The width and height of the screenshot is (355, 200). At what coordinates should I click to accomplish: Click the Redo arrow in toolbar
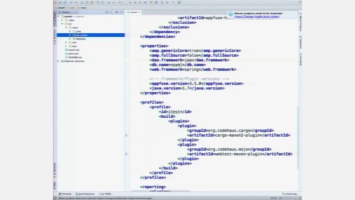[76, 2]
